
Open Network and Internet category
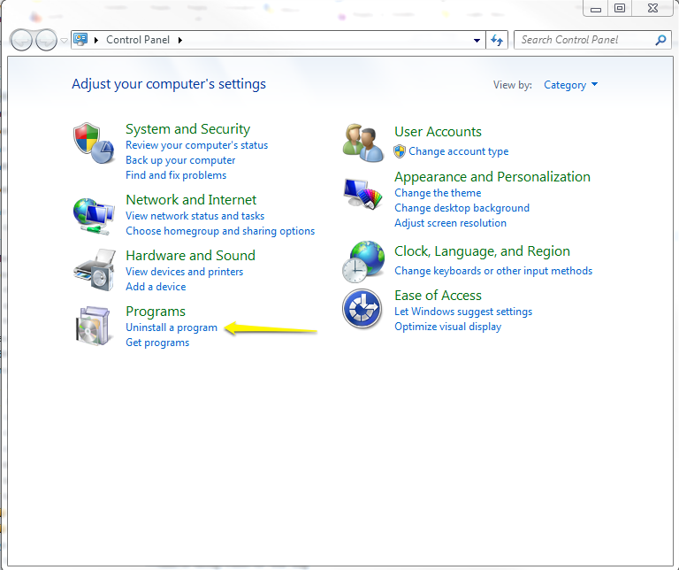click(x=191, y=199)
